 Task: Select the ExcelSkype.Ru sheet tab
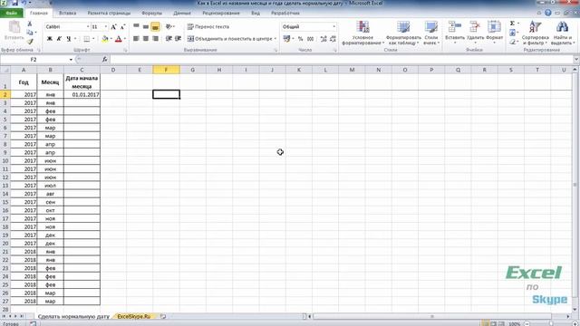click(x=134, y=316)
